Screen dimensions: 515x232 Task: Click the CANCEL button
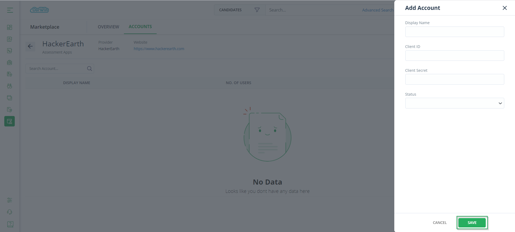(x=440, y=223)
